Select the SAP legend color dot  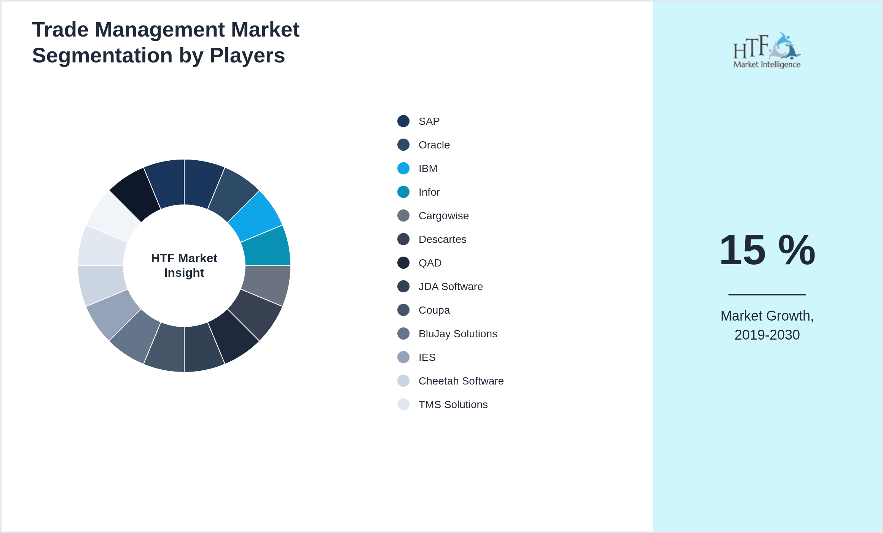(x=403, y=121)
